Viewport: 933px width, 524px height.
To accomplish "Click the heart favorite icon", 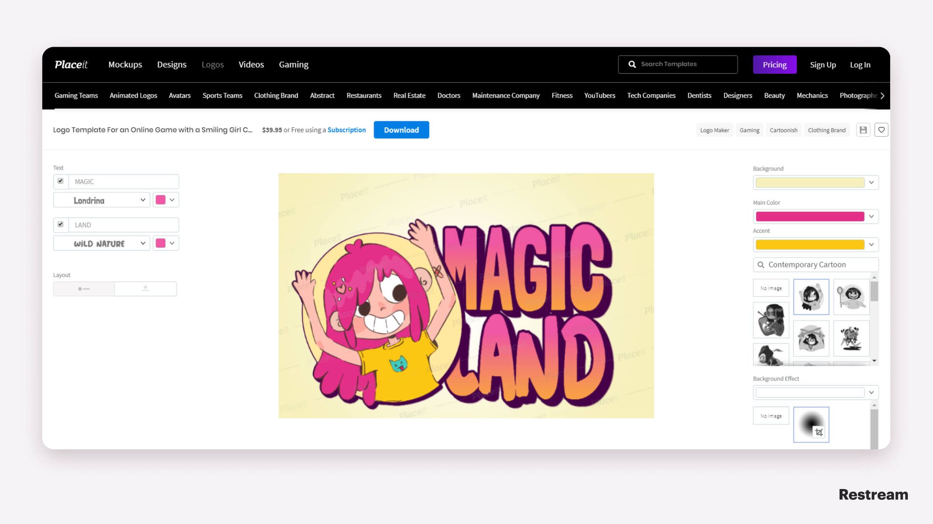I will click(881, 130).
